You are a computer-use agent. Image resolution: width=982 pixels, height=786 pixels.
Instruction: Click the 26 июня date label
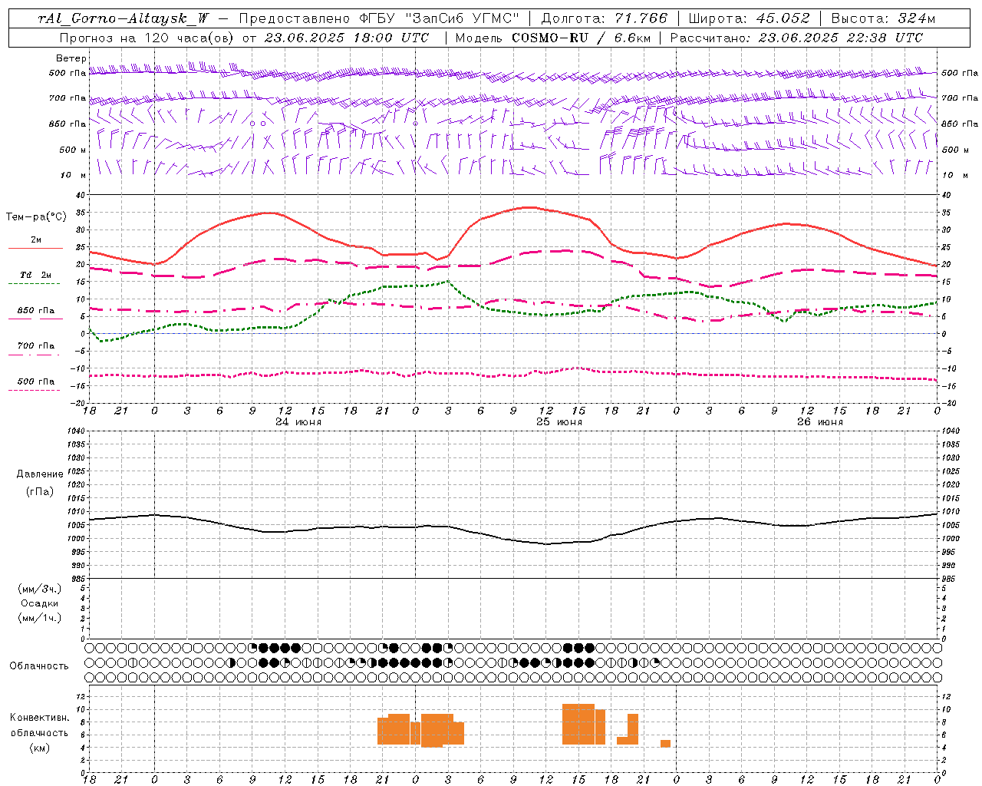tap(819, 422)
